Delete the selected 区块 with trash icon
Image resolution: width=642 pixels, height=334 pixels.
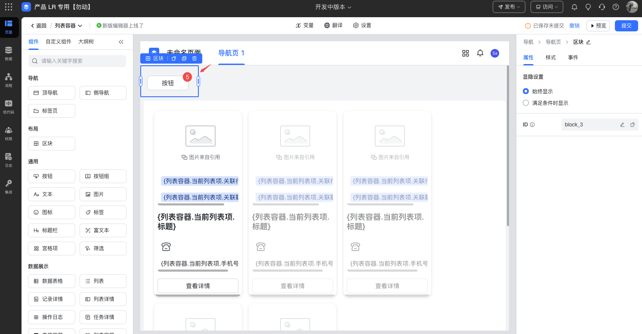(194, 58)
